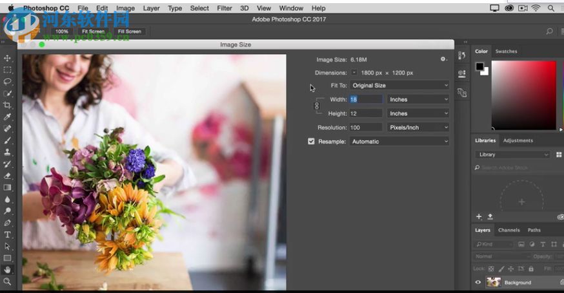
Task: Open the Image Size gear settings menu
Action: (443, 59)
